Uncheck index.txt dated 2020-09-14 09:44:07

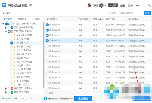point(47,25)
